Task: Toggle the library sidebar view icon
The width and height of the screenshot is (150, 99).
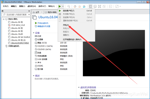Action: (x=90, y=6)
